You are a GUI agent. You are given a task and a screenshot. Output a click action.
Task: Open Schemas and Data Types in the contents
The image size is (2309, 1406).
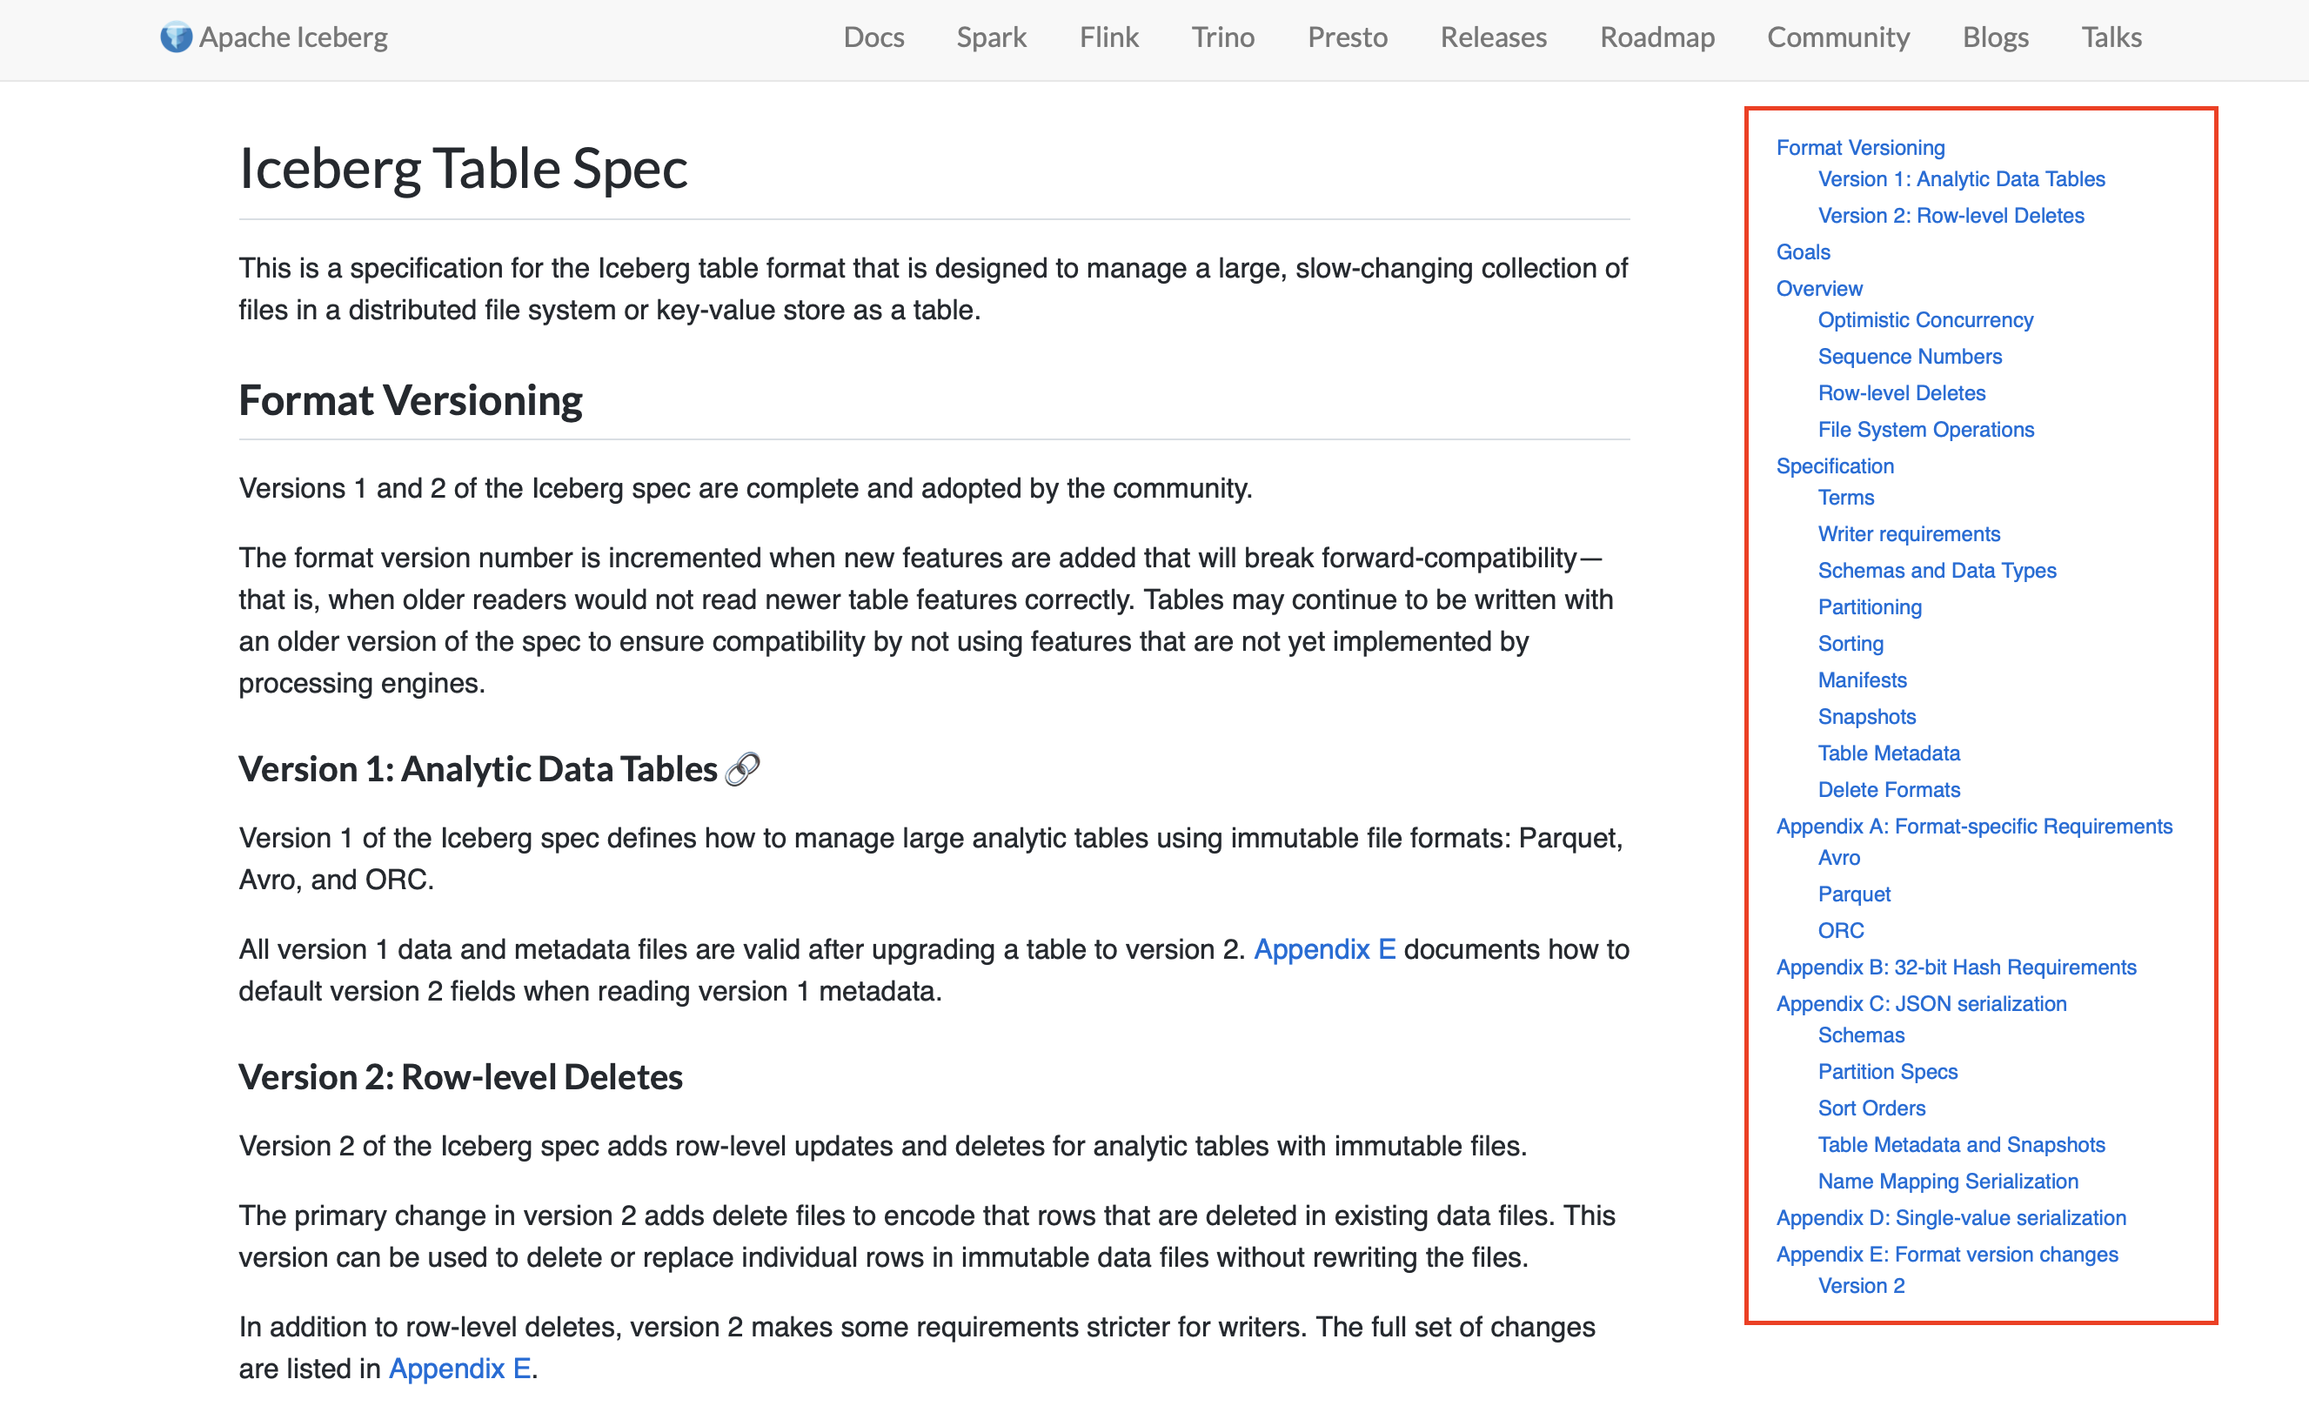pyautogui.click(x=1936, y=570)
